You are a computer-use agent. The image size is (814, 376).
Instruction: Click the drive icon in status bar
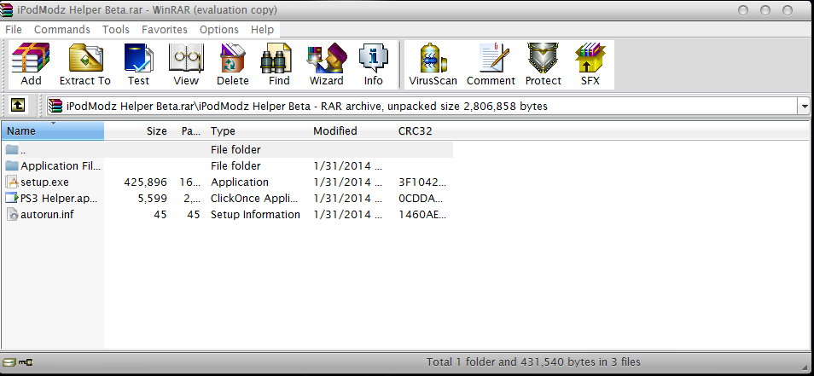9,362
